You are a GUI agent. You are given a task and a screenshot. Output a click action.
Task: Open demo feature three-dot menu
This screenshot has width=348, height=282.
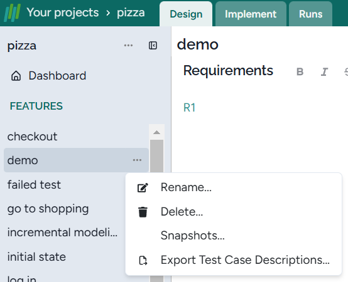click(x=137, y=160)
